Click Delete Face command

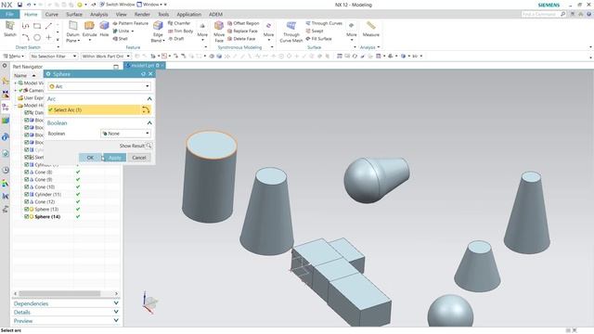tap(241, 39)
